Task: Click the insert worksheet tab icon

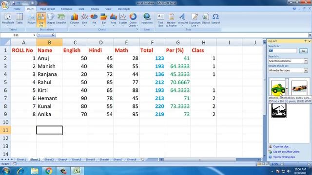Action: click(x=142, y=159)
